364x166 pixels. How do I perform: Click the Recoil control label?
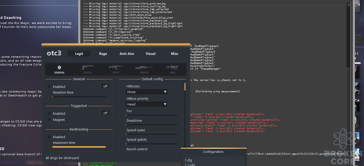click(x=137, y=149)
